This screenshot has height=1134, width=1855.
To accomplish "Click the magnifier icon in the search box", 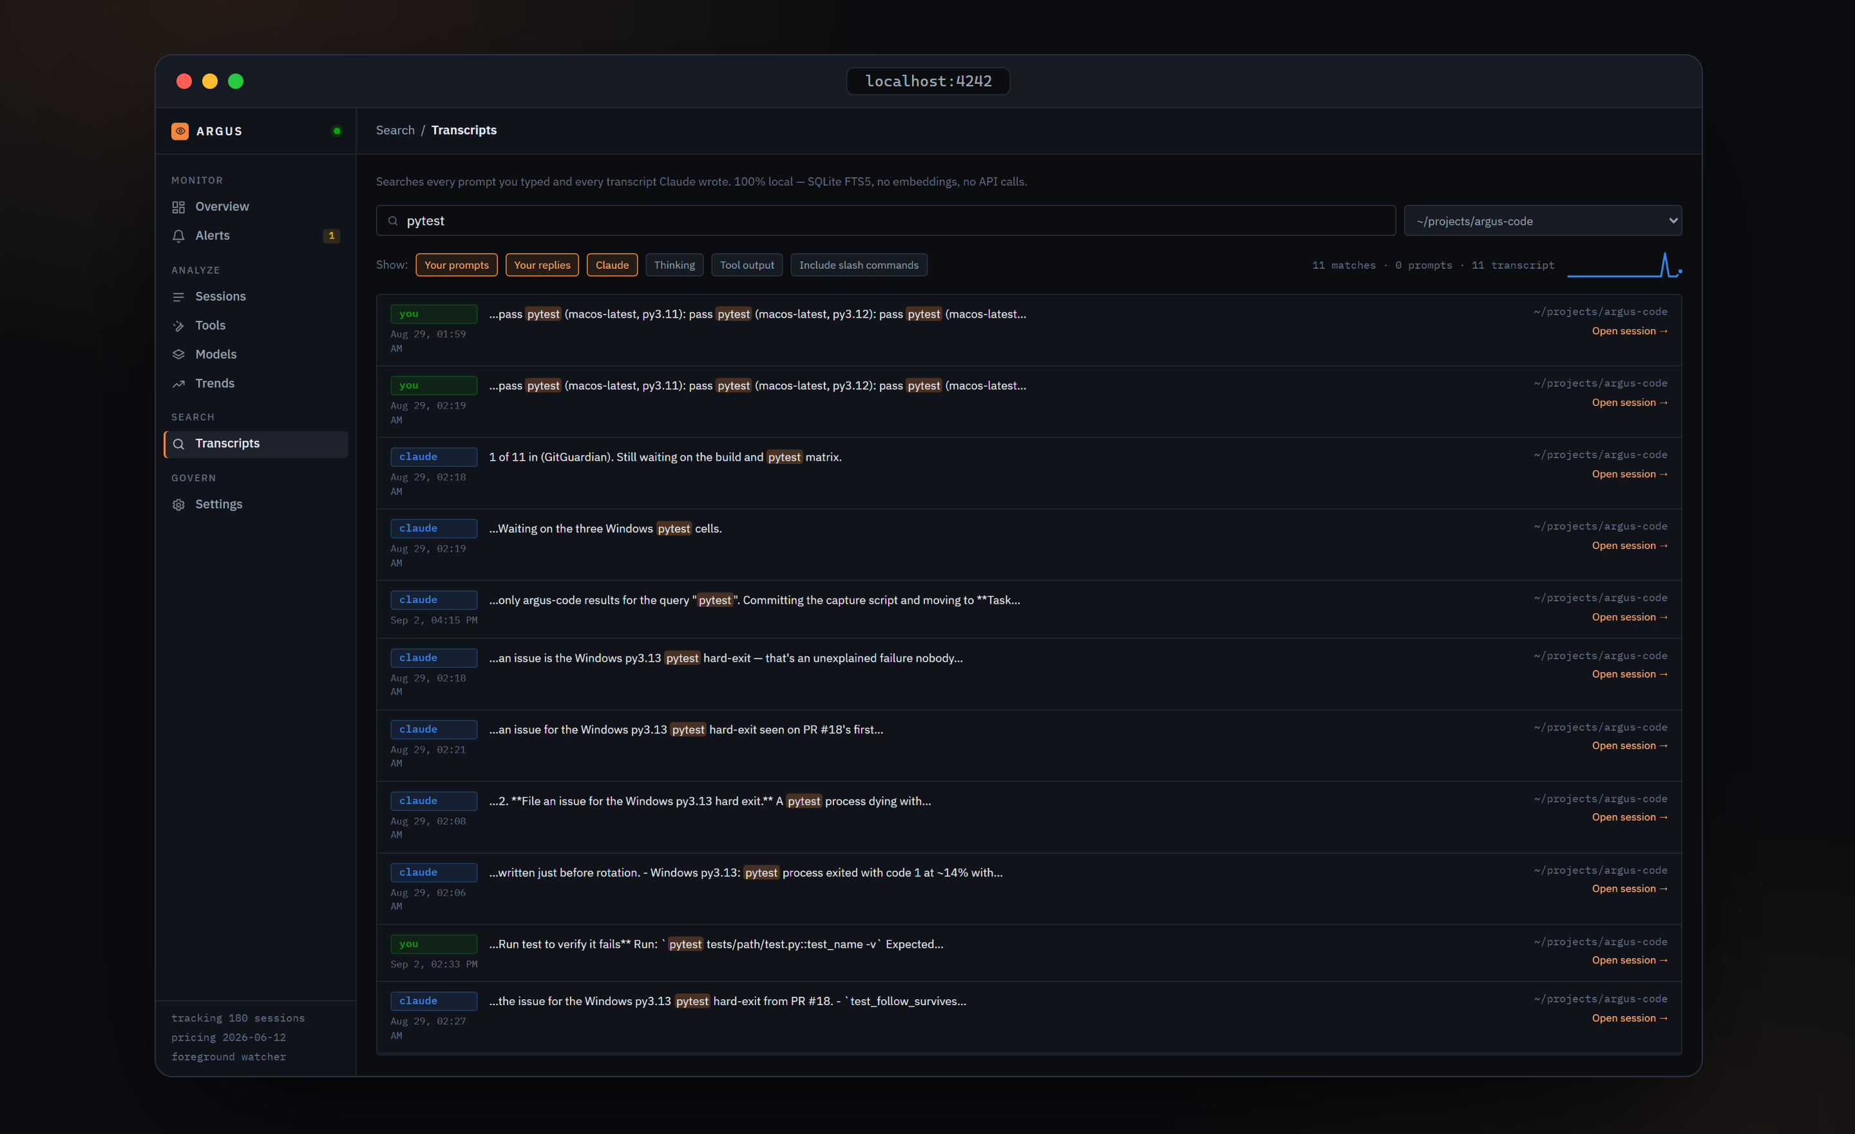I will pos(393,220).
